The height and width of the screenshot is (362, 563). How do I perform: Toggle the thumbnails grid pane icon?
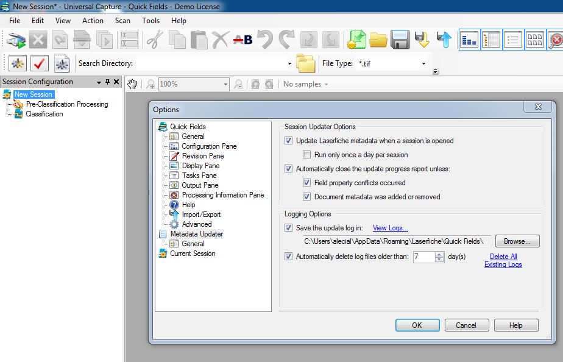(x=535, y=40)
